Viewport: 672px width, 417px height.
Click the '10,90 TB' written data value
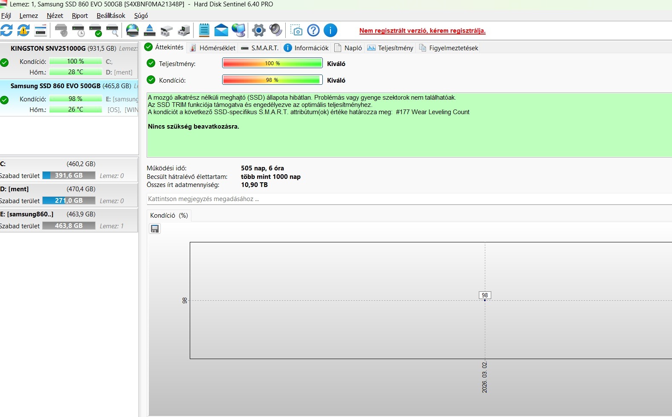pos(254,185)
